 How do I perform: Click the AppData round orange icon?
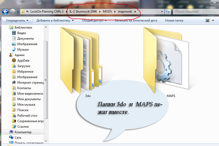pos(14,60)
